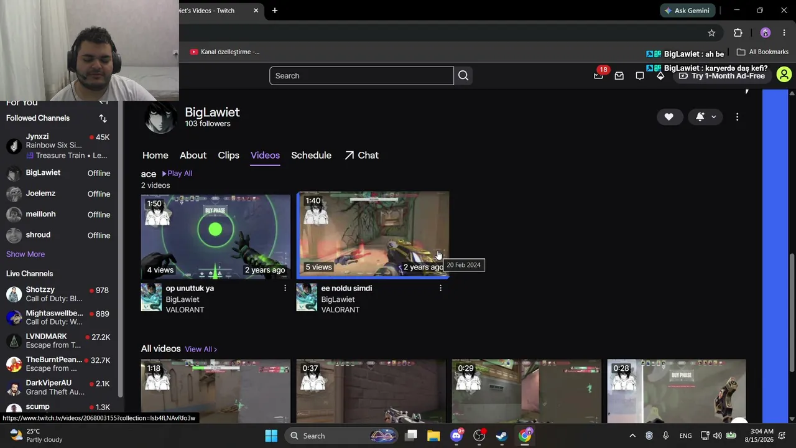The width and height of the screenshot is (796, 448).
Task: Click the ENG language indicator in taskbar
Action: point(685,436)
